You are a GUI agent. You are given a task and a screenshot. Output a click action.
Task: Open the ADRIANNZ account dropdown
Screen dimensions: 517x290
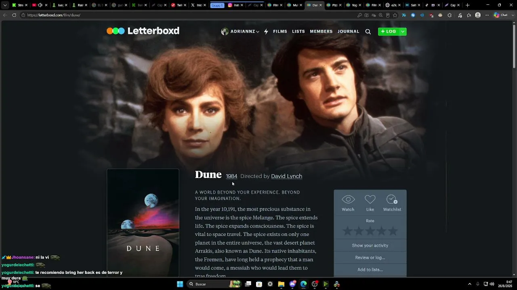pos(240,31)
